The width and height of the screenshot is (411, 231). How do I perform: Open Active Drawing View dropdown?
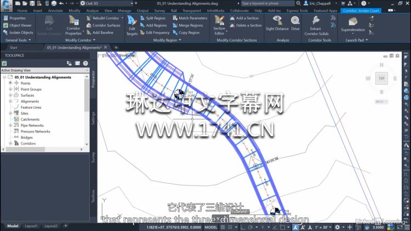(x=45, y=70)
